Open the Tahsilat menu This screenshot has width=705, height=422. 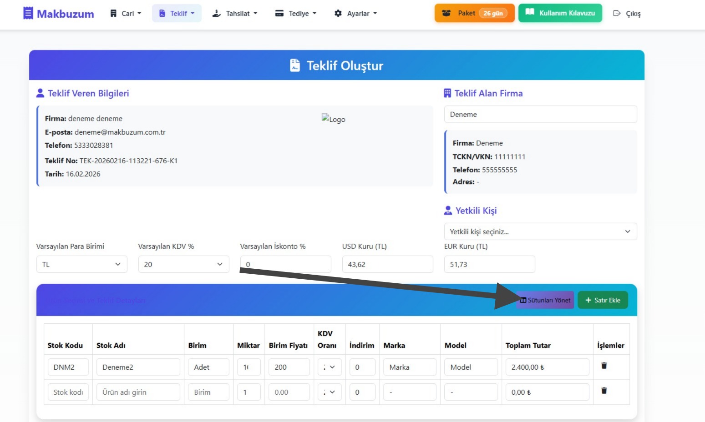coord(235,14)
